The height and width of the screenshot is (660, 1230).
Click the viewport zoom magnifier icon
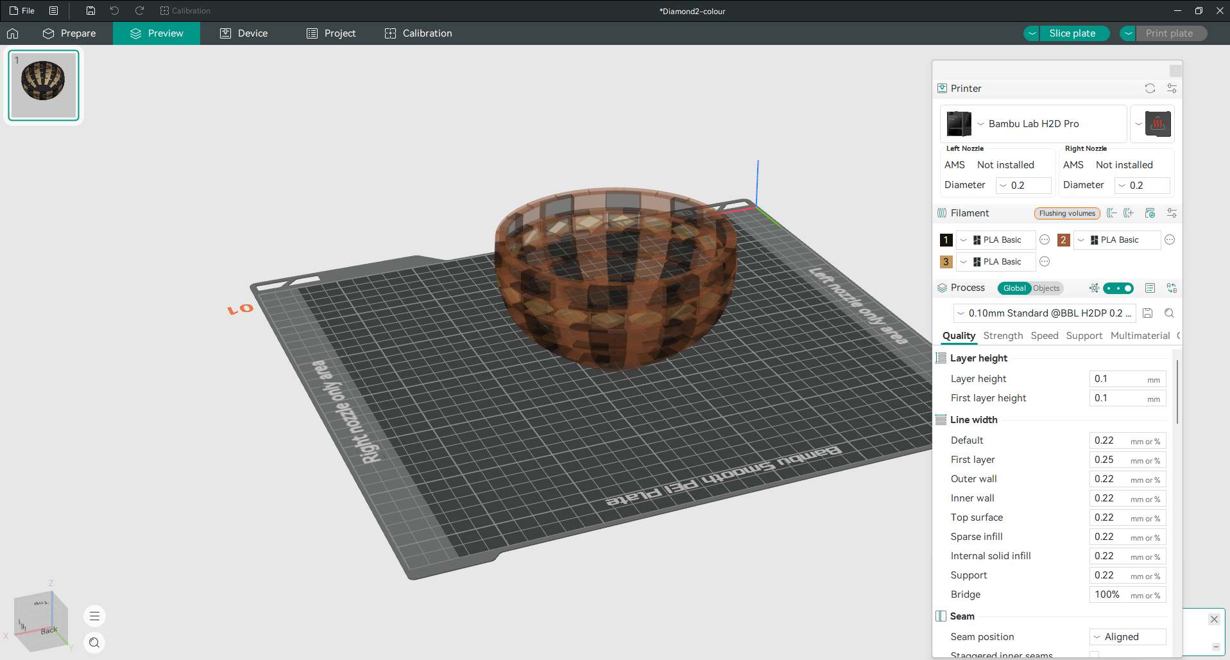click(x=94, y=643)
